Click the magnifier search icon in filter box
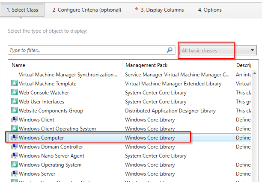 170,50
